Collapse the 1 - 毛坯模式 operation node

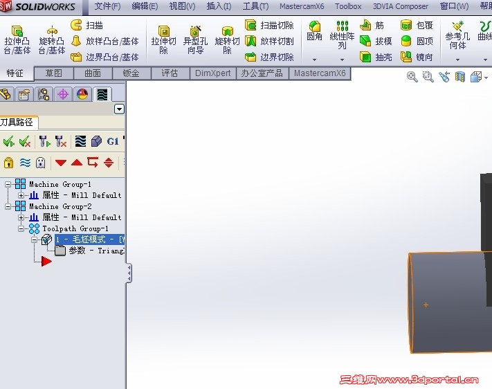(34, 240)
